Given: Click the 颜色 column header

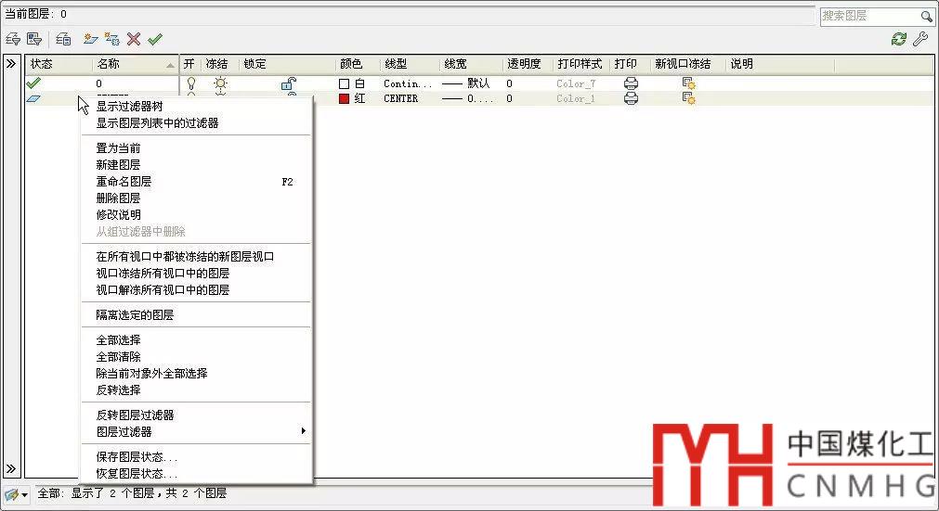Looking at the screenshot, I should pos(358,64).
